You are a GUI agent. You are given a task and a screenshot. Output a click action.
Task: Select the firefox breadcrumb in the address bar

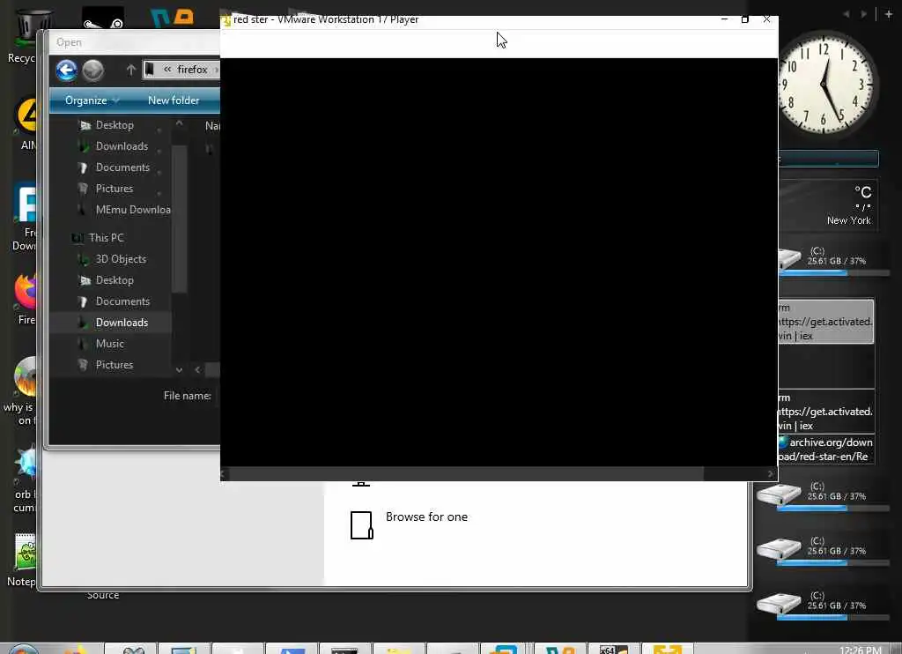click(192, 70)
